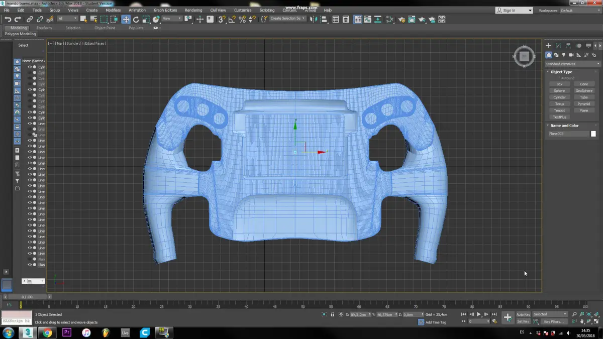Open Key Filters dialog button
Viewport: 603px width, 339px height.
click(554, 321)
